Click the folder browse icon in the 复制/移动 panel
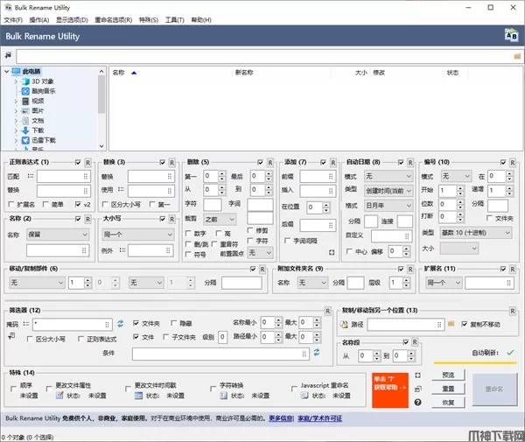Screen dimensions: 525x442 (x=451, y=324)
